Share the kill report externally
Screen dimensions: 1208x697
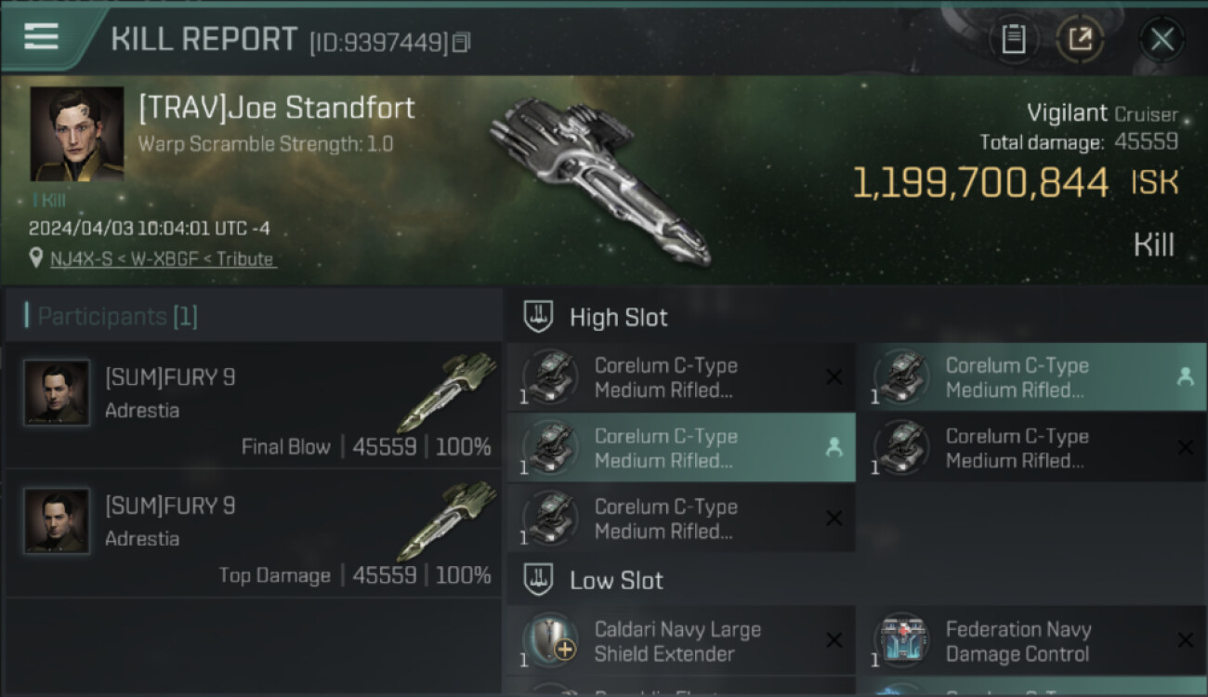tap(1080, 39)
